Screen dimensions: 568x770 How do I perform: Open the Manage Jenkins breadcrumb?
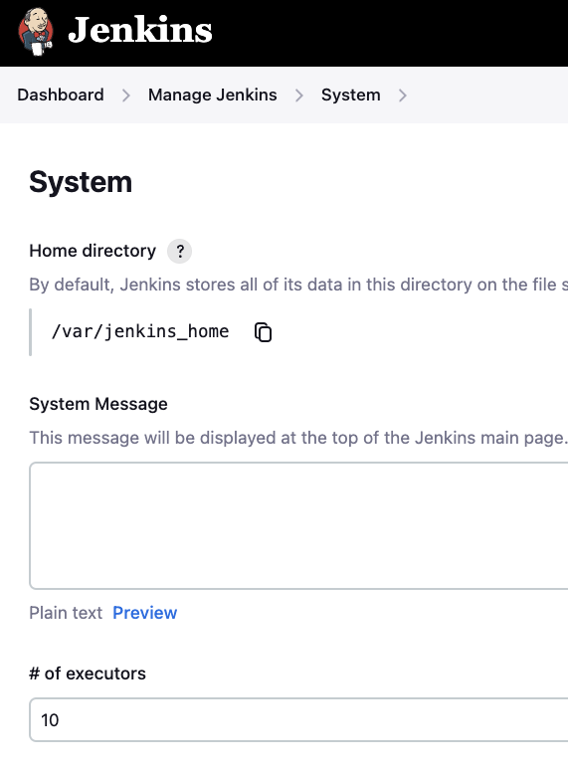point(213,95)
